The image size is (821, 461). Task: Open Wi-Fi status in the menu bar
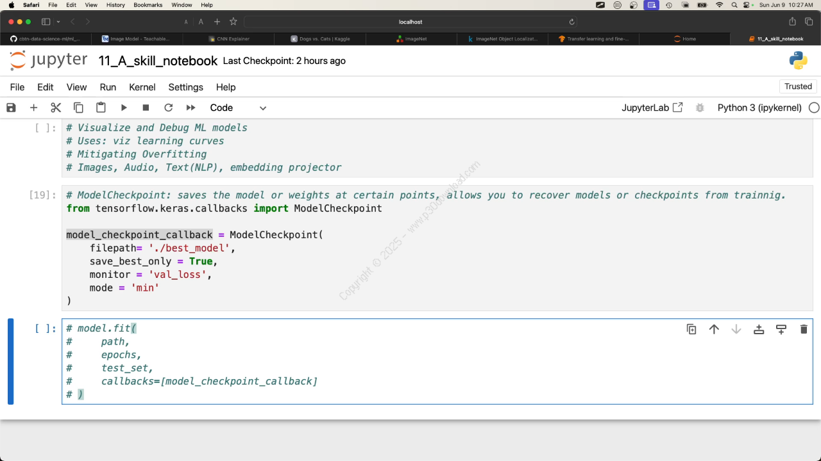[719, 4]
